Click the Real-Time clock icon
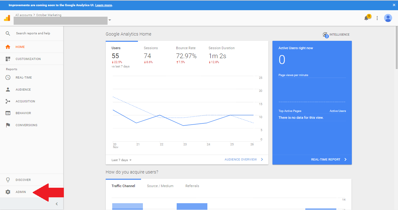The image size is (398, 210). pos(8,78)
